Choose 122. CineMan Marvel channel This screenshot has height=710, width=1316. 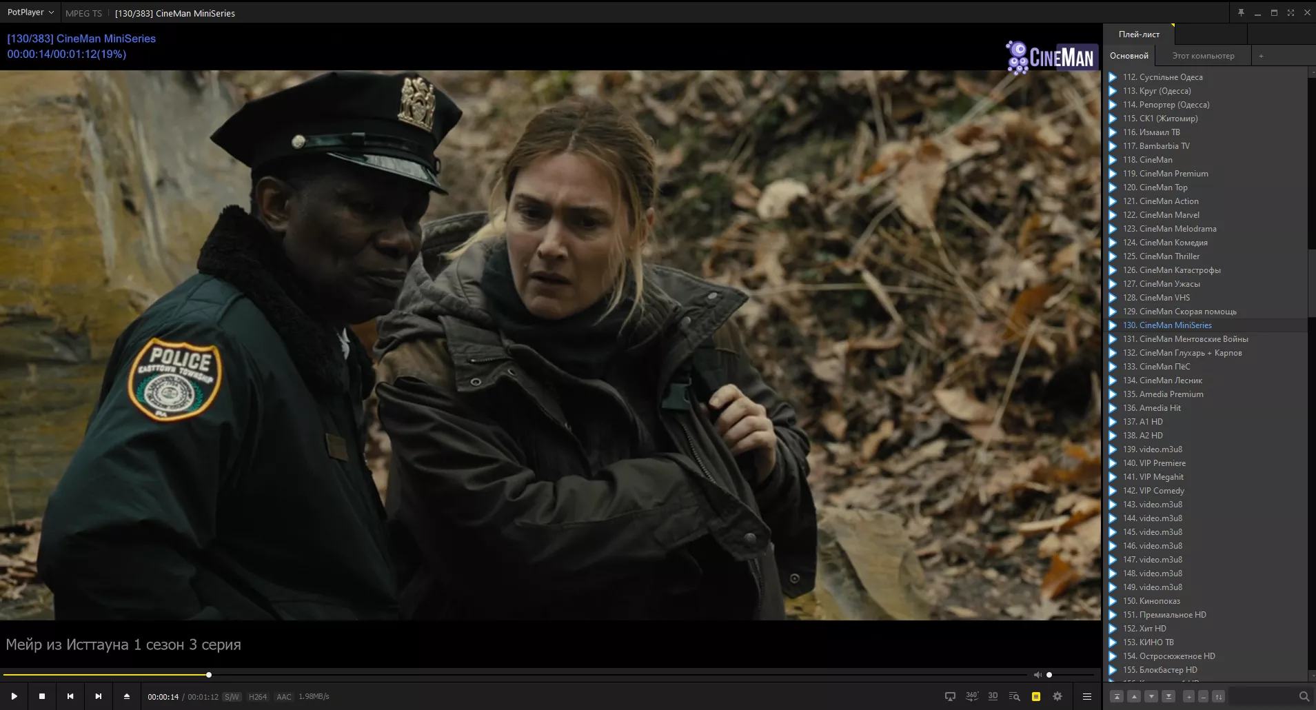tap(1205, 215)
